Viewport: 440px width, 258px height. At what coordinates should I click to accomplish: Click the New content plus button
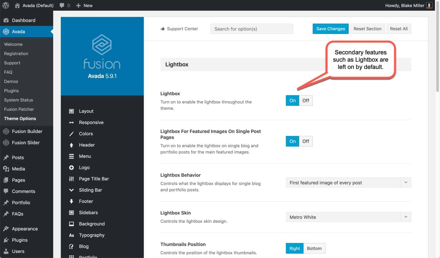point(84,5)
